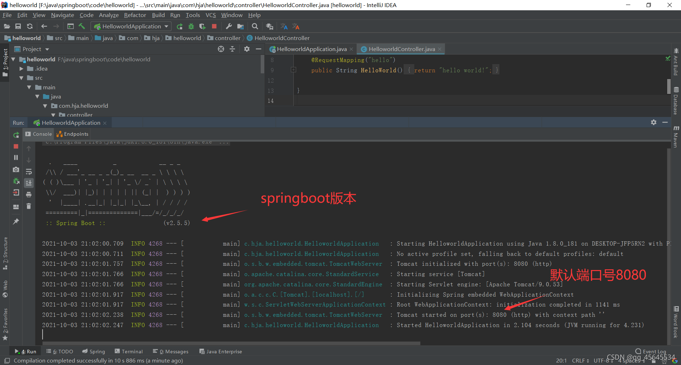This screenshot has height=365, width=681.
Task: Hide the Project tool window
Action: [259, 49]
